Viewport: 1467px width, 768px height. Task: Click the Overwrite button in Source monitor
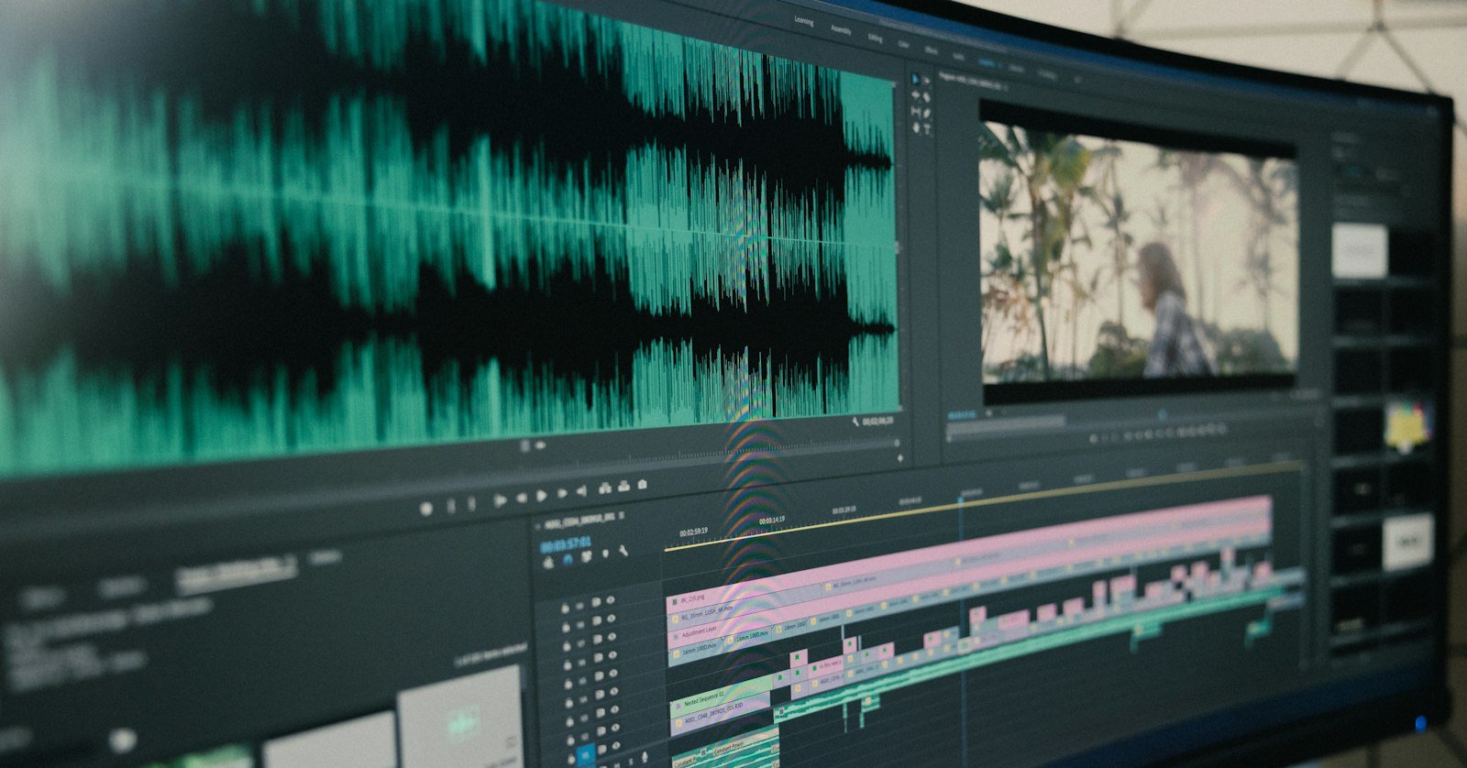[x=623, y=486]
